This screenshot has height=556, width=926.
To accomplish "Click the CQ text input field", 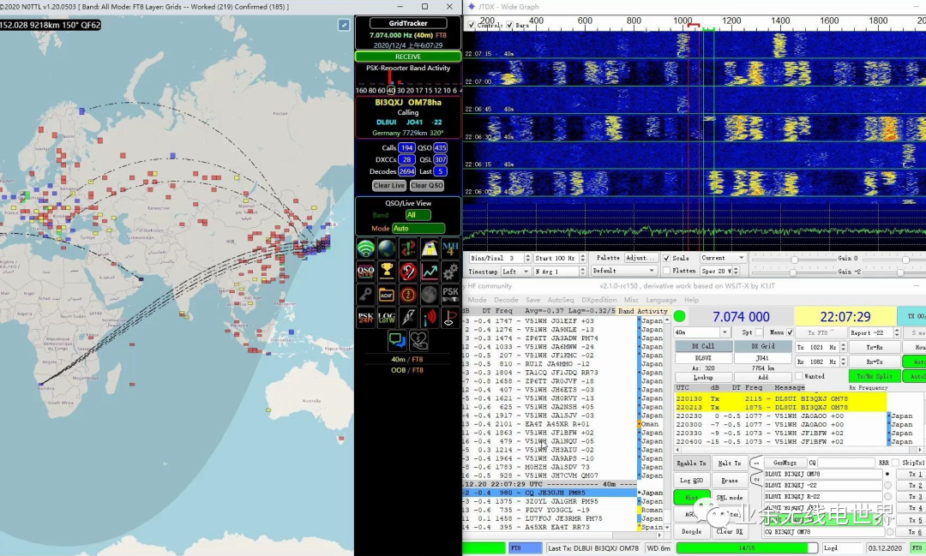I will pyautogui.click(x=845, y=463).
